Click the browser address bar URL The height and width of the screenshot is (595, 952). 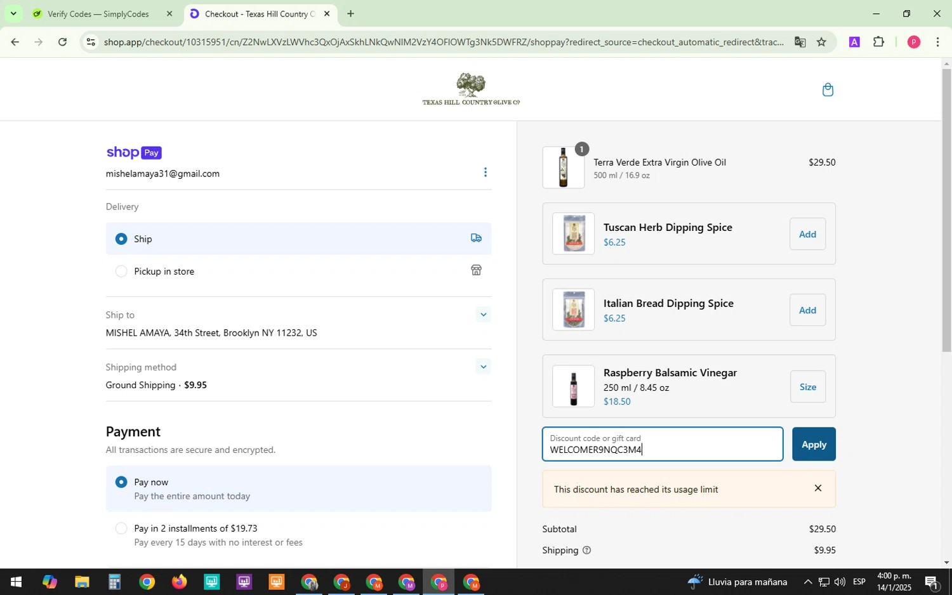pyautogui.click(x=444, y=42)
